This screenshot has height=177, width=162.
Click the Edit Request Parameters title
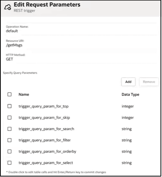pyautogui.click(x=47, y=5)
